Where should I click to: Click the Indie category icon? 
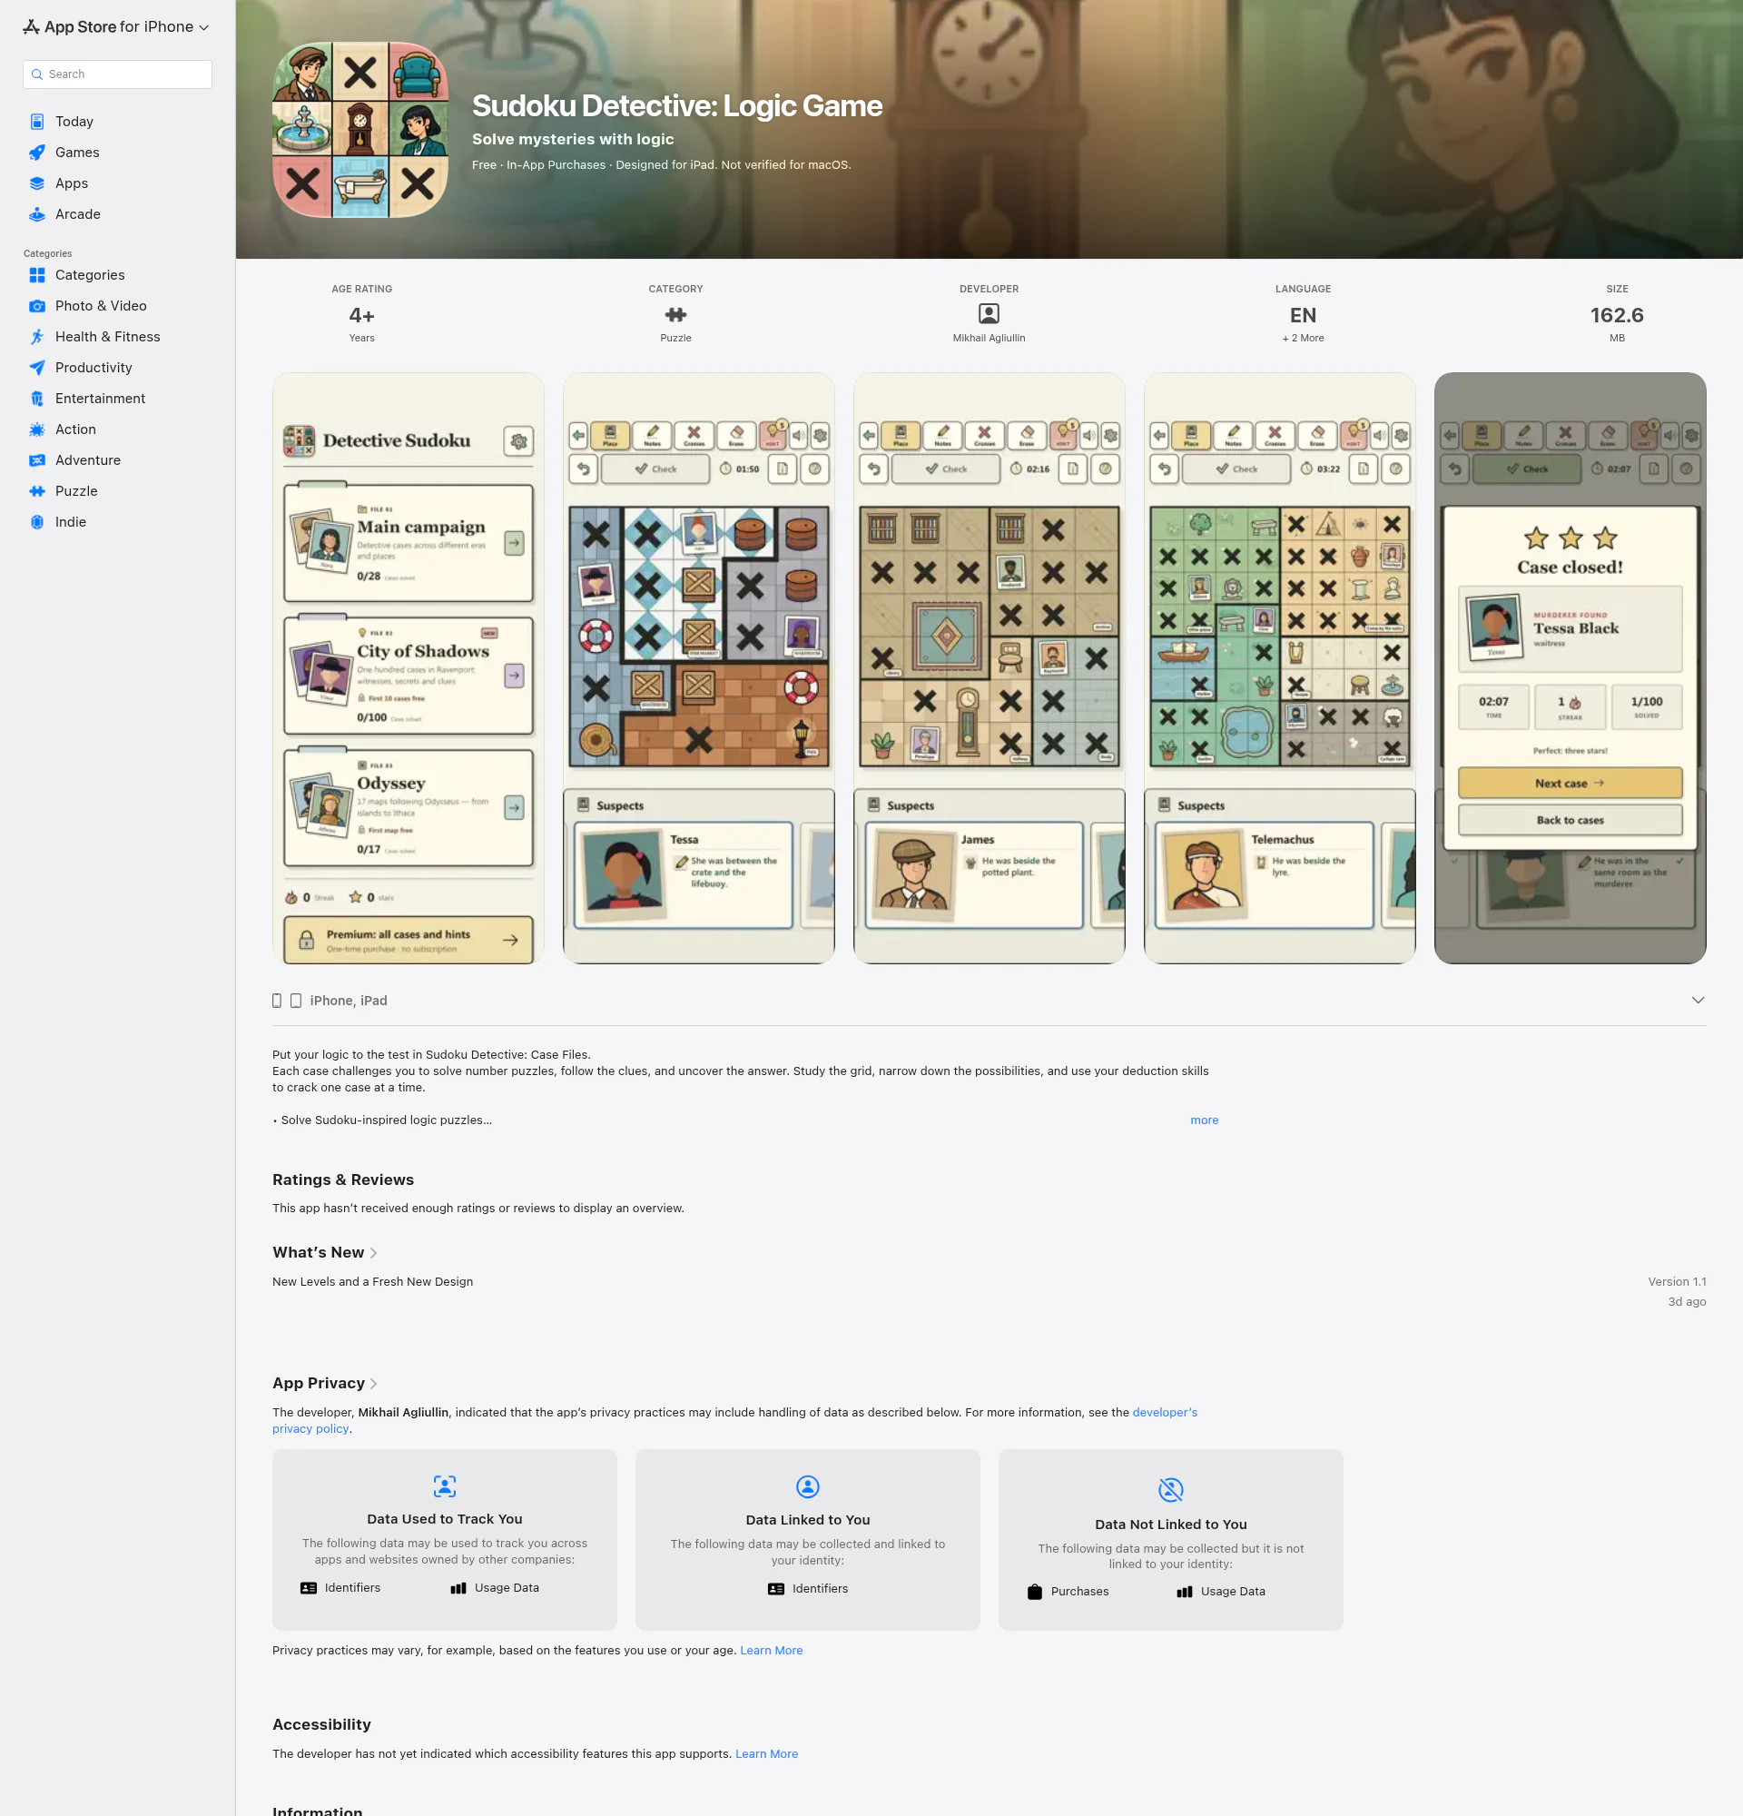(37, 521)
